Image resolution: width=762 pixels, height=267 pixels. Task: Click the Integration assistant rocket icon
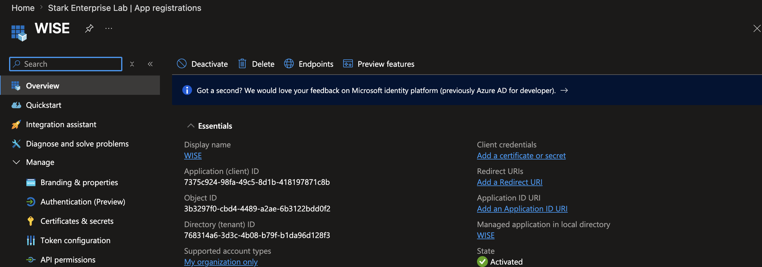[16, 124]
